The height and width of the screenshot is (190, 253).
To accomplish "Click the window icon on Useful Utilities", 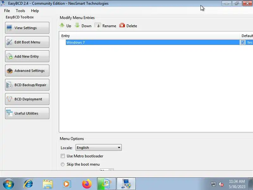I will coord(9,113).
